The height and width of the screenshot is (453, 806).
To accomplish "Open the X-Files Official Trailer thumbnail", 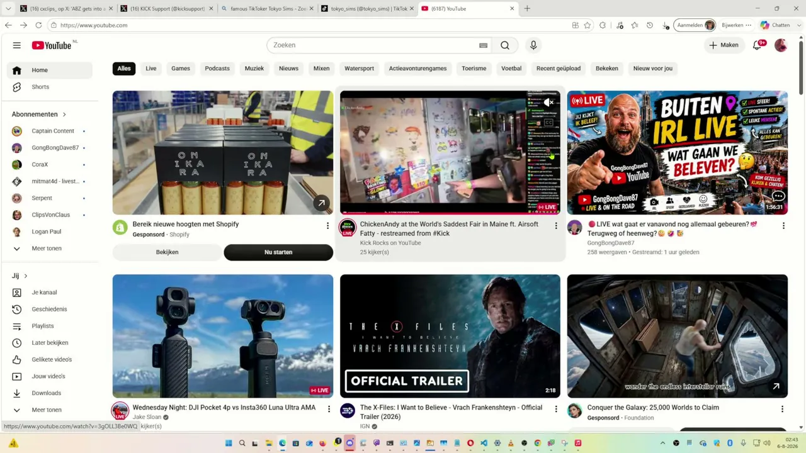I will [x=450, y=336].
